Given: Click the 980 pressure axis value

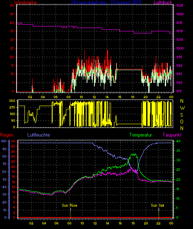Looking at the screenshot, I should coord(179,83).
